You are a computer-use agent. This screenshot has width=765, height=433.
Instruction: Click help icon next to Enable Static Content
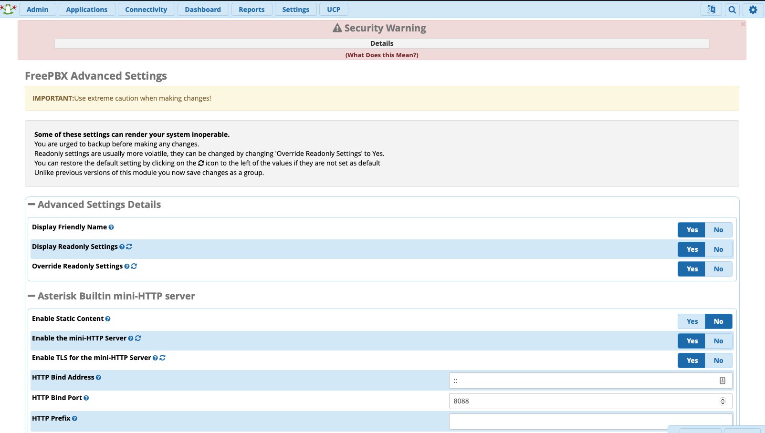(x=108, y=319)
